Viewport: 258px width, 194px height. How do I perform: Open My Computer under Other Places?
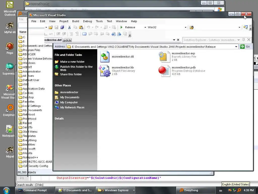coord(69,102)
